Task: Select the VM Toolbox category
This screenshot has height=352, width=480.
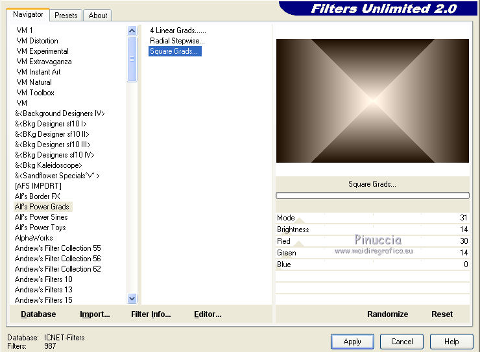Action: (x=36, y=93)
